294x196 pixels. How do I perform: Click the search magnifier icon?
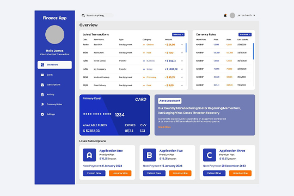click(x=83, y=15)
